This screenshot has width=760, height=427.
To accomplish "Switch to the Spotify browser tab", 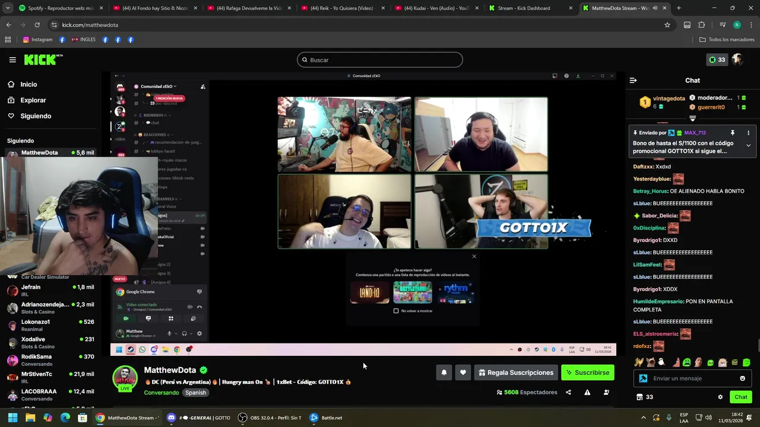I will 56,8.
